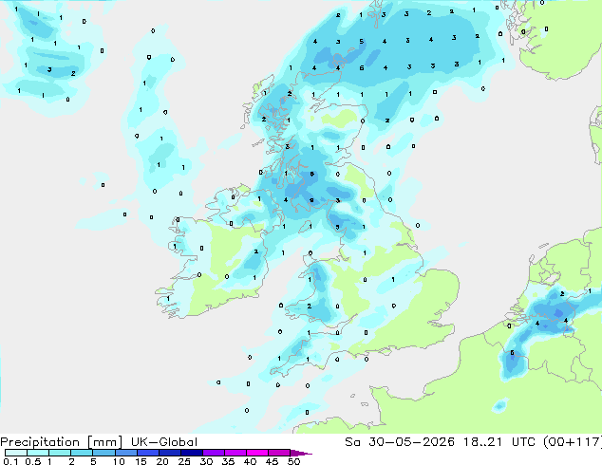Select the 'UK-Global' model label

point(164,442)
